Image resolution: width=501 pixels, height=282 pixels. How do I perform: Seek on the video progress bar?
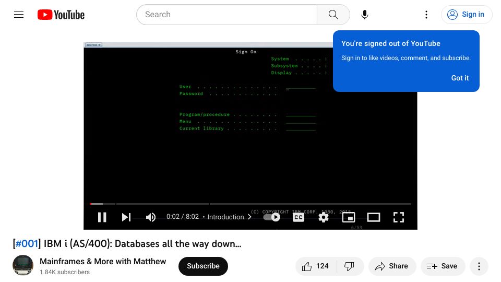[x=250, y=204]
